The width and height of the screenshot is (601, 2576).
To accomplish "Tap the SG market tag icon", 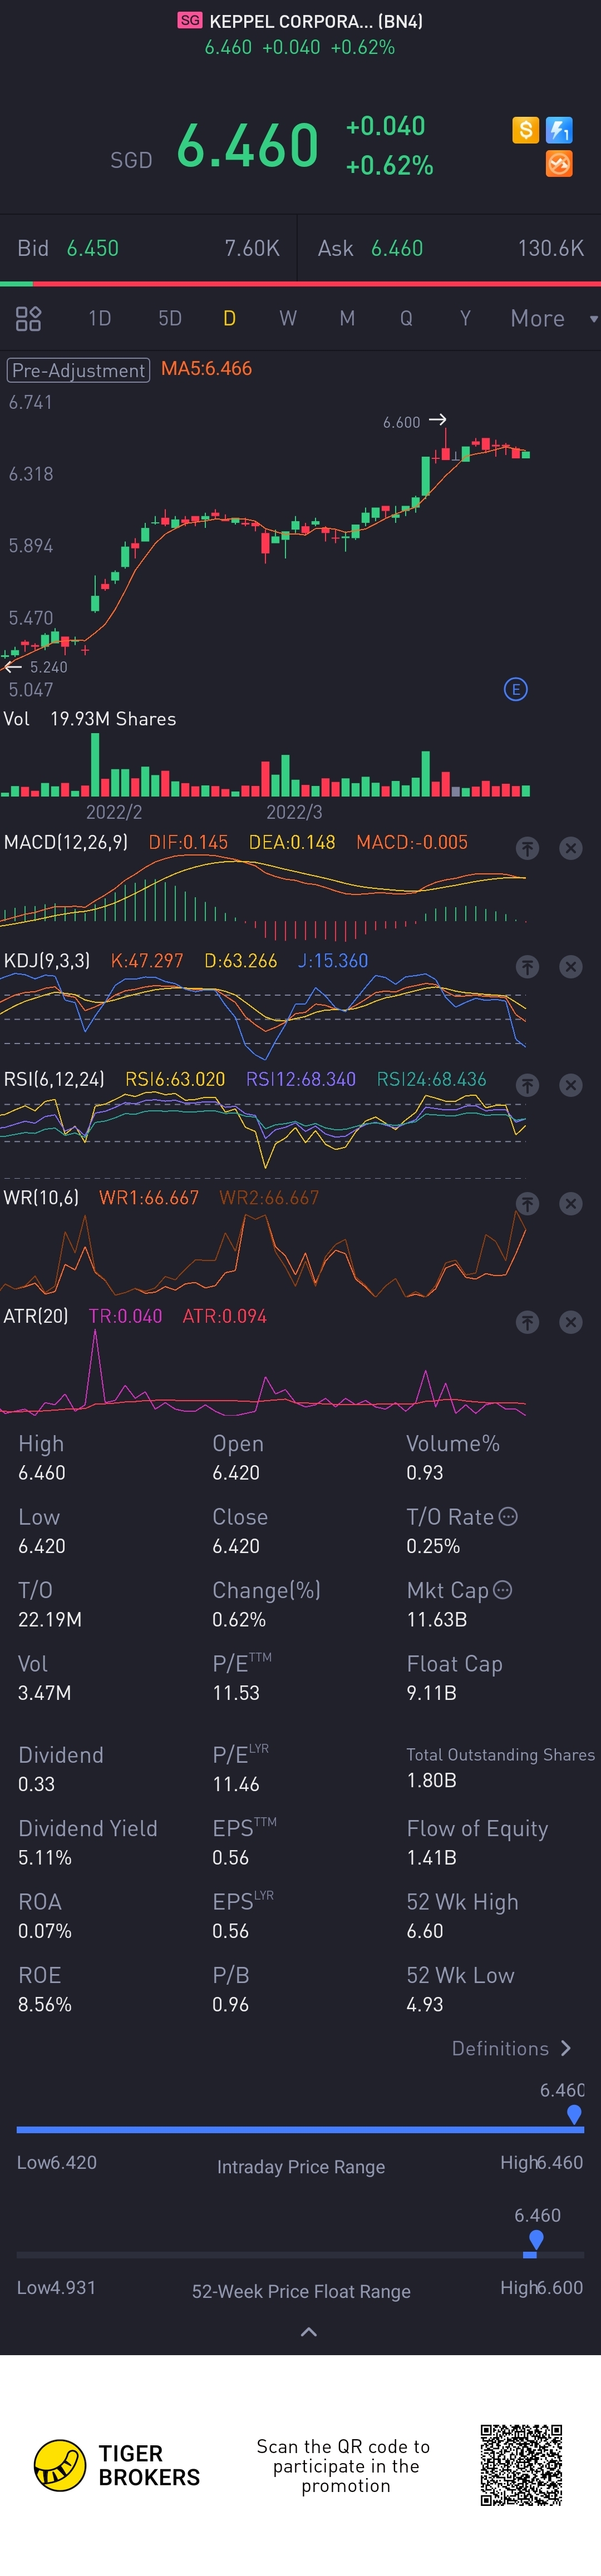I will [190, 20].
